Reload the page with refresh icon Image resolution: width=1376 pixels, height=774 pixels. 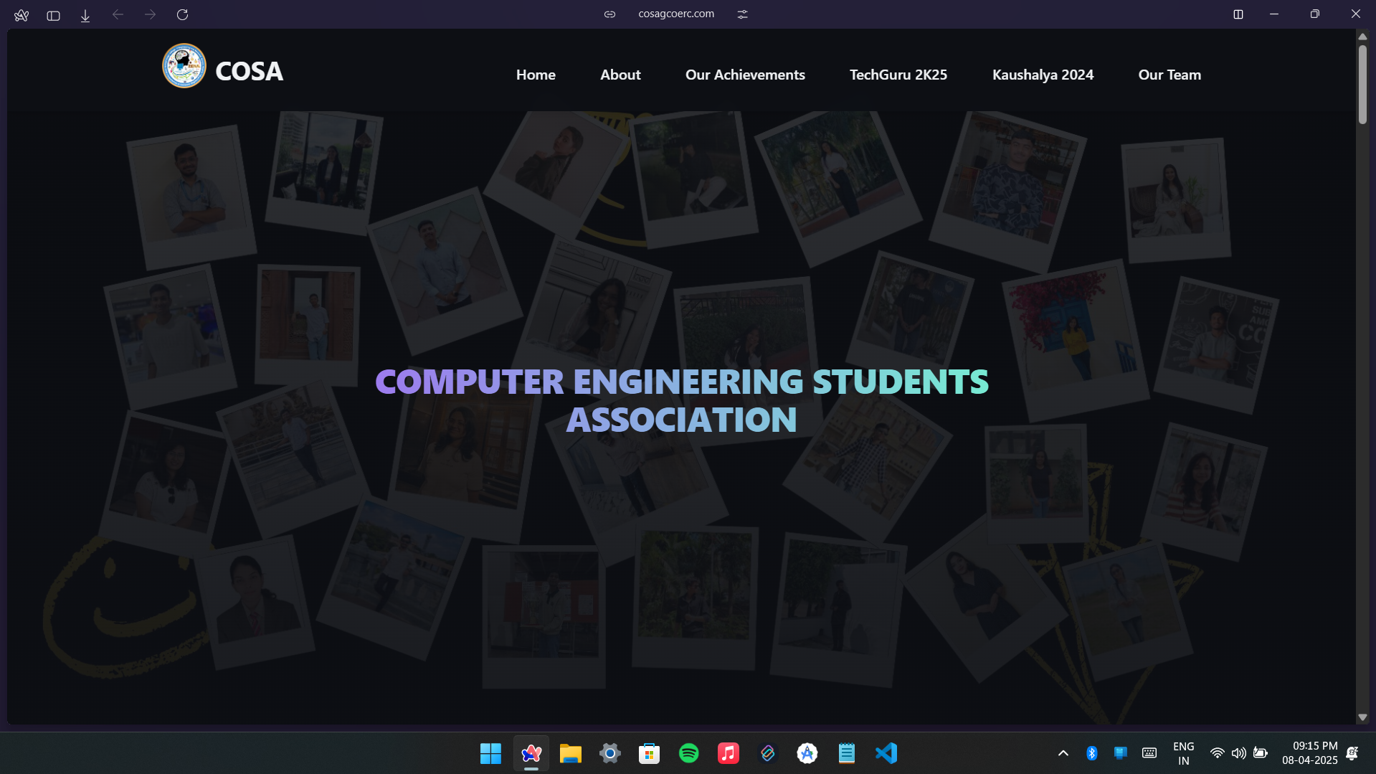click(182, 14)
